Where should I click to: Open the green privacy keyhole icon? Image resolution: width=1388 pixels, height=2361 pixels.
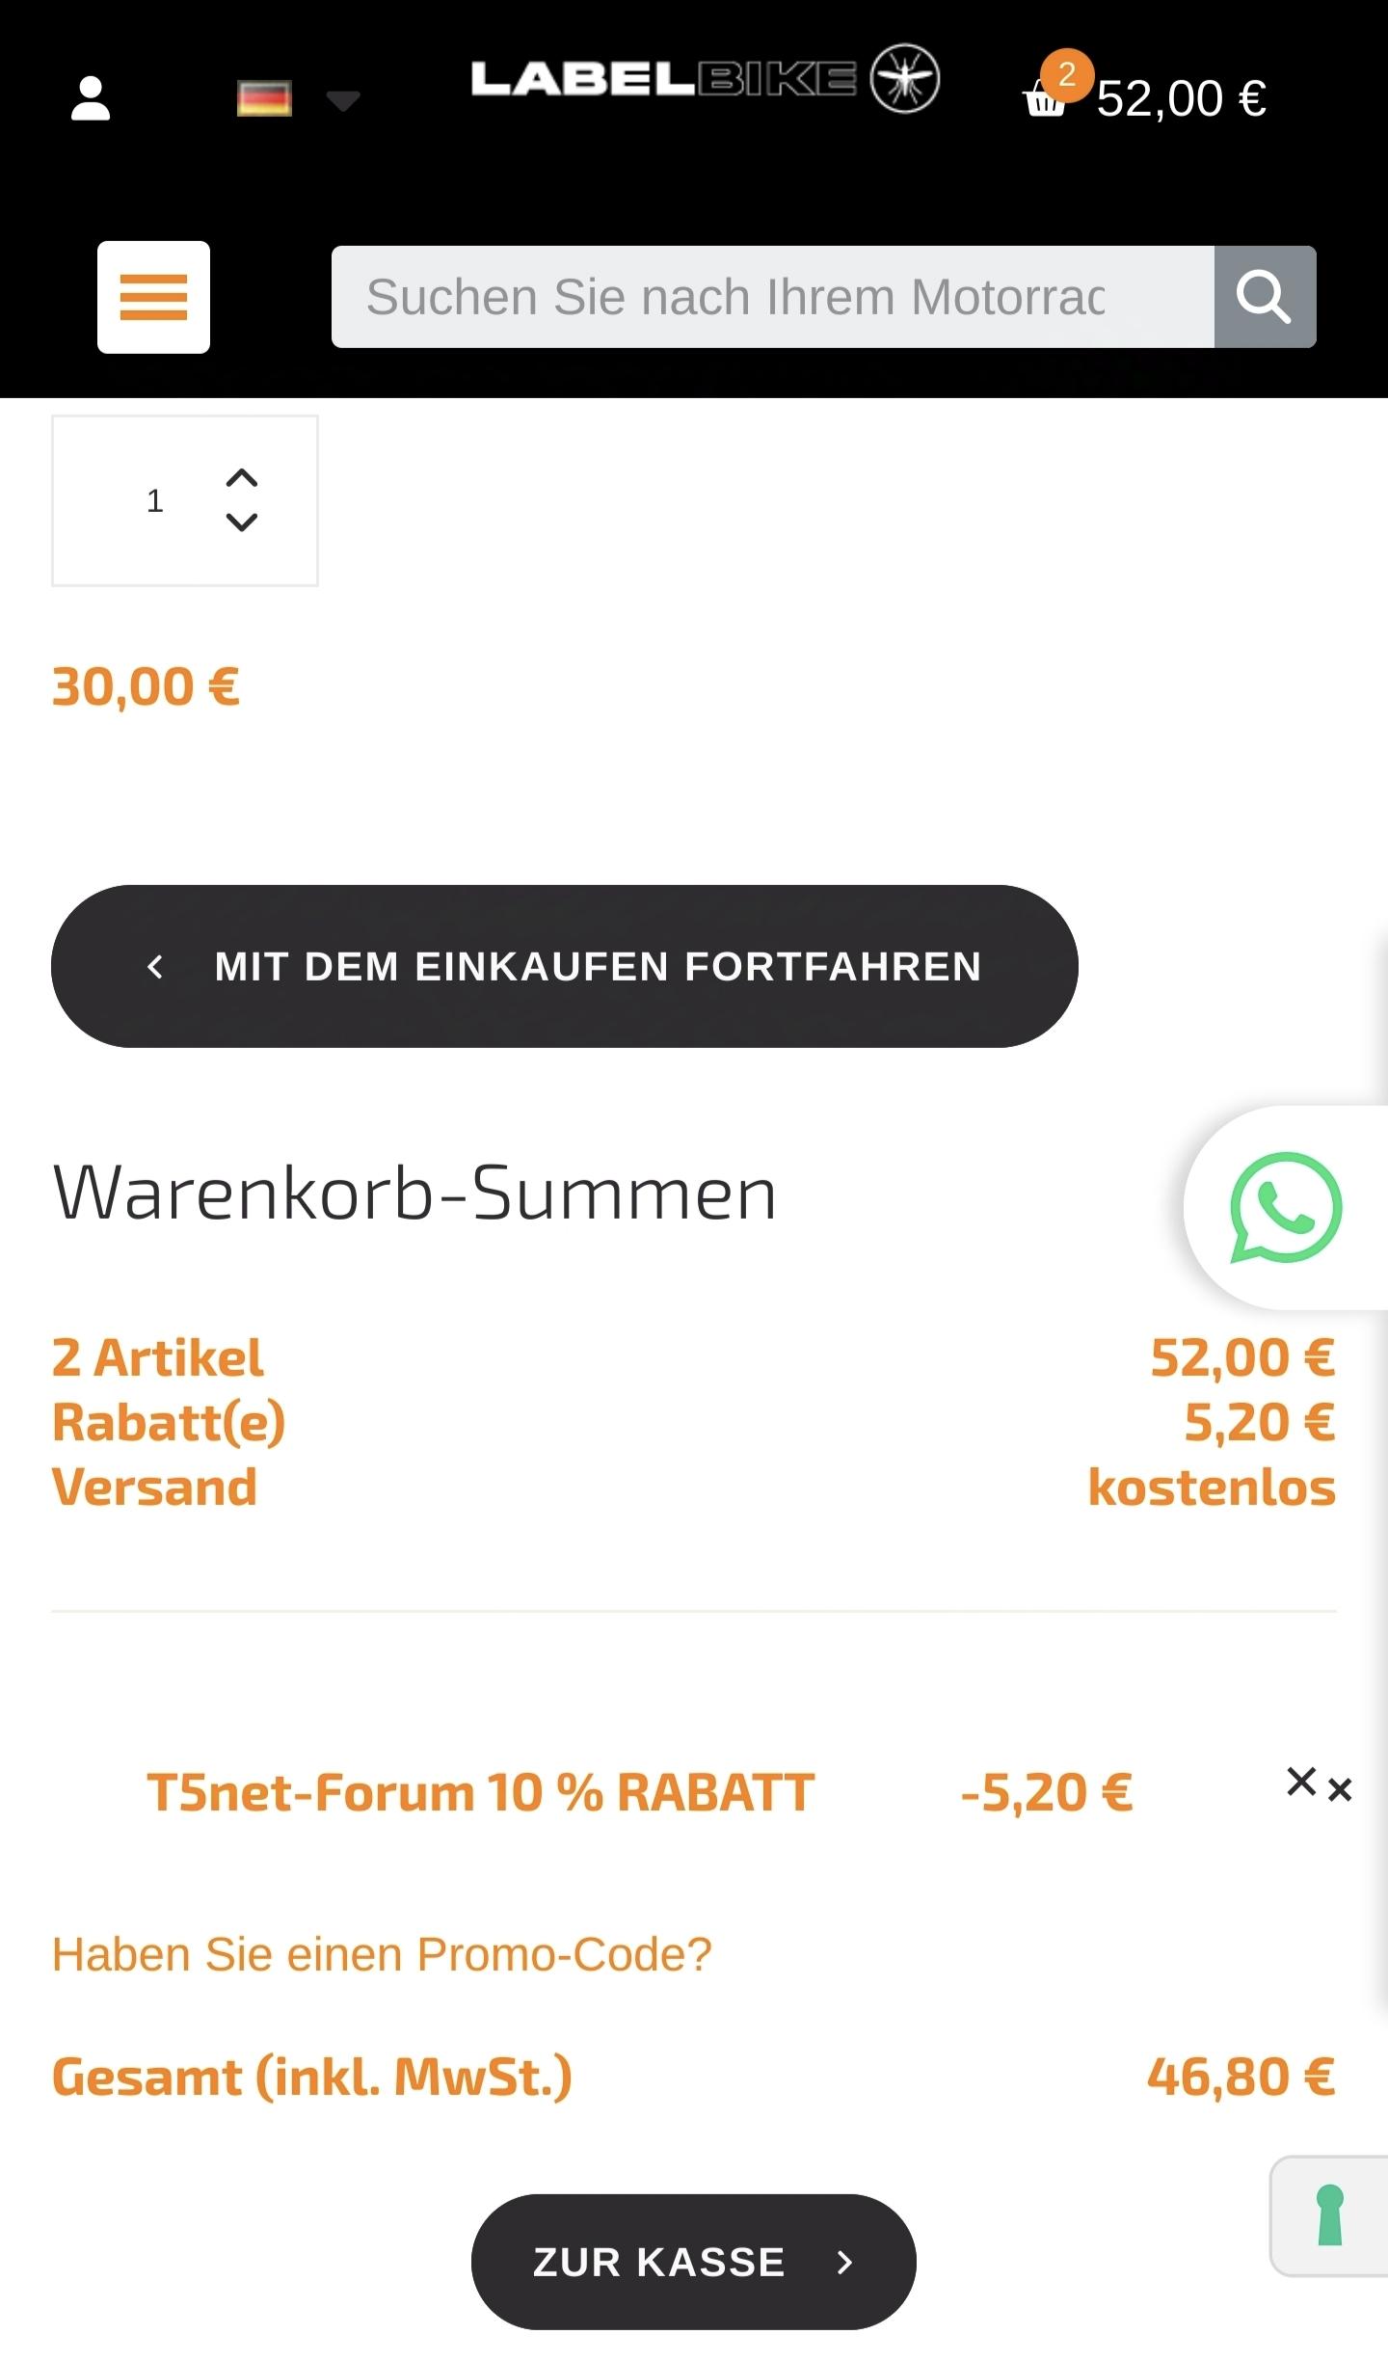[1330, 2215]
